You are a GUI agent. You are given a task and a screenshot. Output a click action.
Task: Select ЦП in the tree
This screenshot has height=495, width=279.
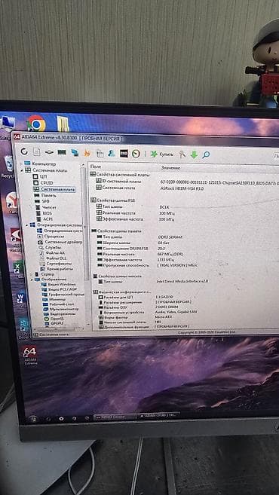coord(40,177)
